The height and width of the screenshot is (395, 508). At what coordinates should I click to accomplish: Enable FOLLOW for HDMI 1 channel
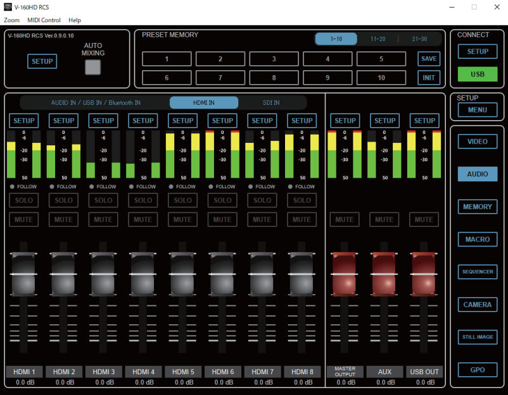(x=23, y=186)
